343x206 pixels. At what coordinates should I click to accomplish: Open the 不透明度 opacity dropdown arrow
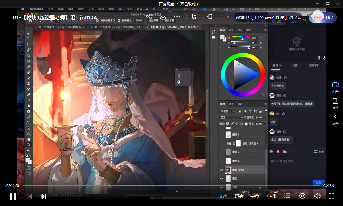pos(265,117)
